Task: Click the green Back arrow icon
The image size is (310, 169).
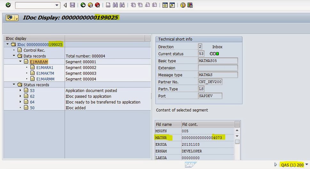Action: (x=83, y=5)
